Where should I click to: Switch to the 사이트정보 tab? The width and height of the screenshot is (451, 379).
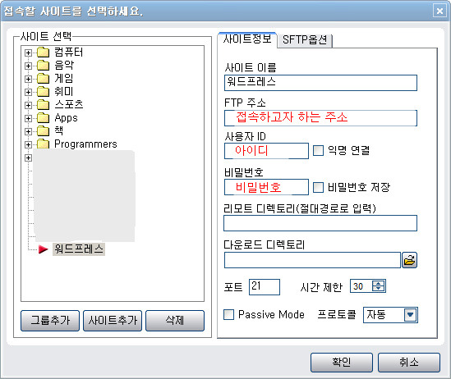247,39
